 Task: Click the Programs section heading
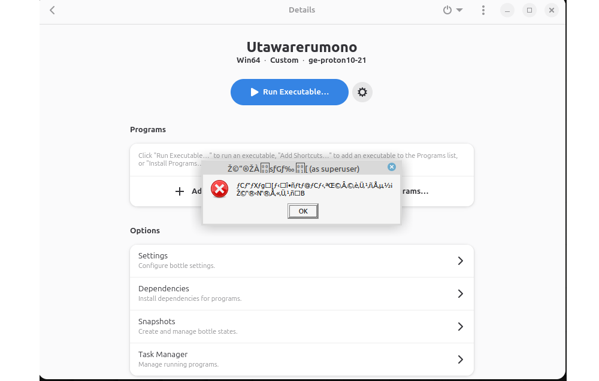click(x=148, y=130)
